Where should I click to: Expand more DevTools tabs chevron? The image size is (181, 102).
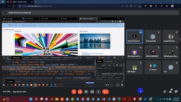(x=96, y=58)
